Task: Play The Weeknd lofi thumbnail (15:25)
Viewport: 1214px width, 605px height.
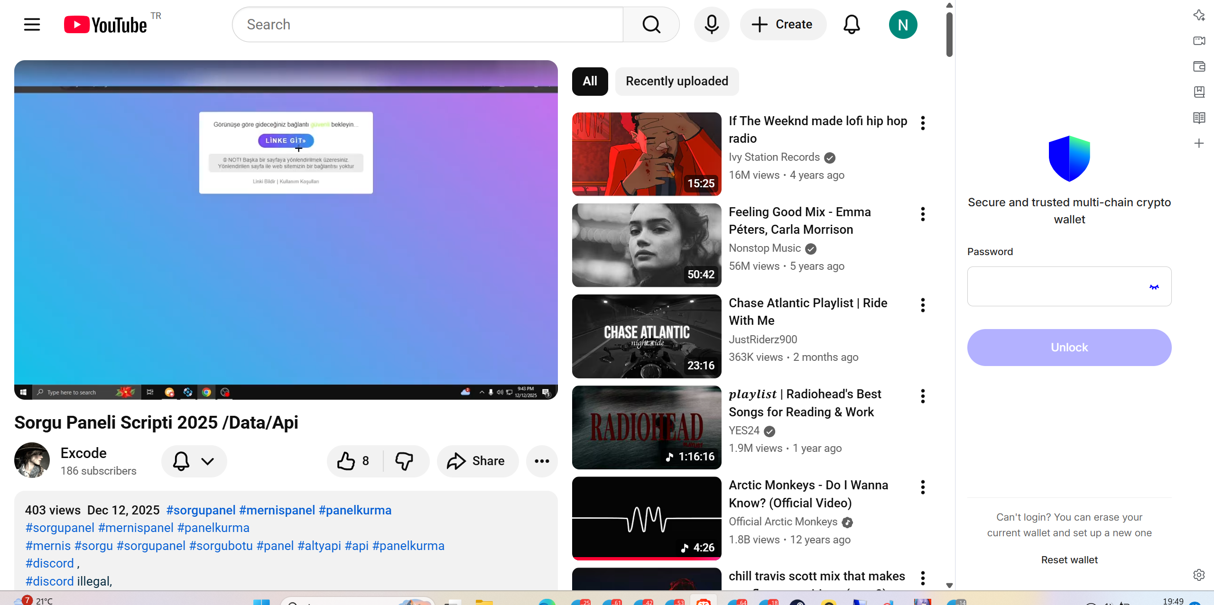Action: pyautogui.click(x=647, y=154)
